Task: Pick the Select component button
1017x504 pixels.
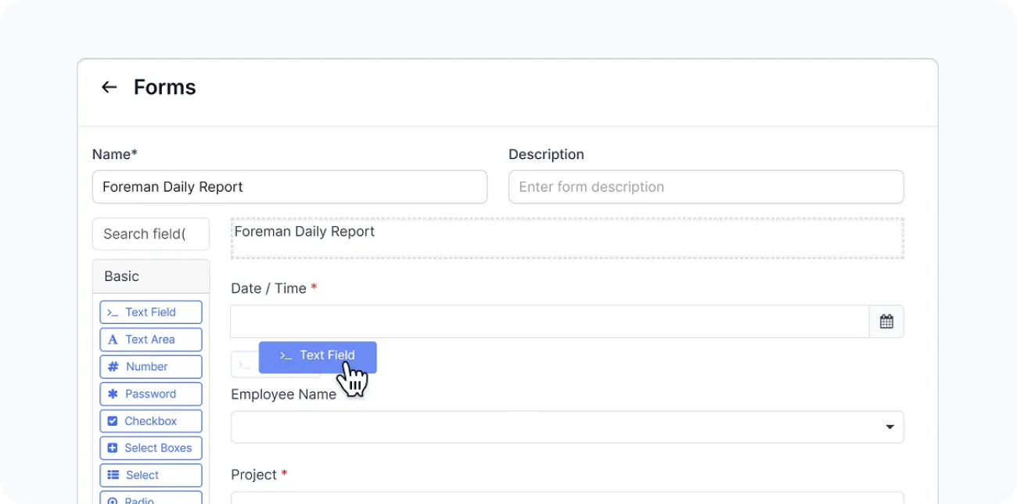Action: click(x=151, y=475)
